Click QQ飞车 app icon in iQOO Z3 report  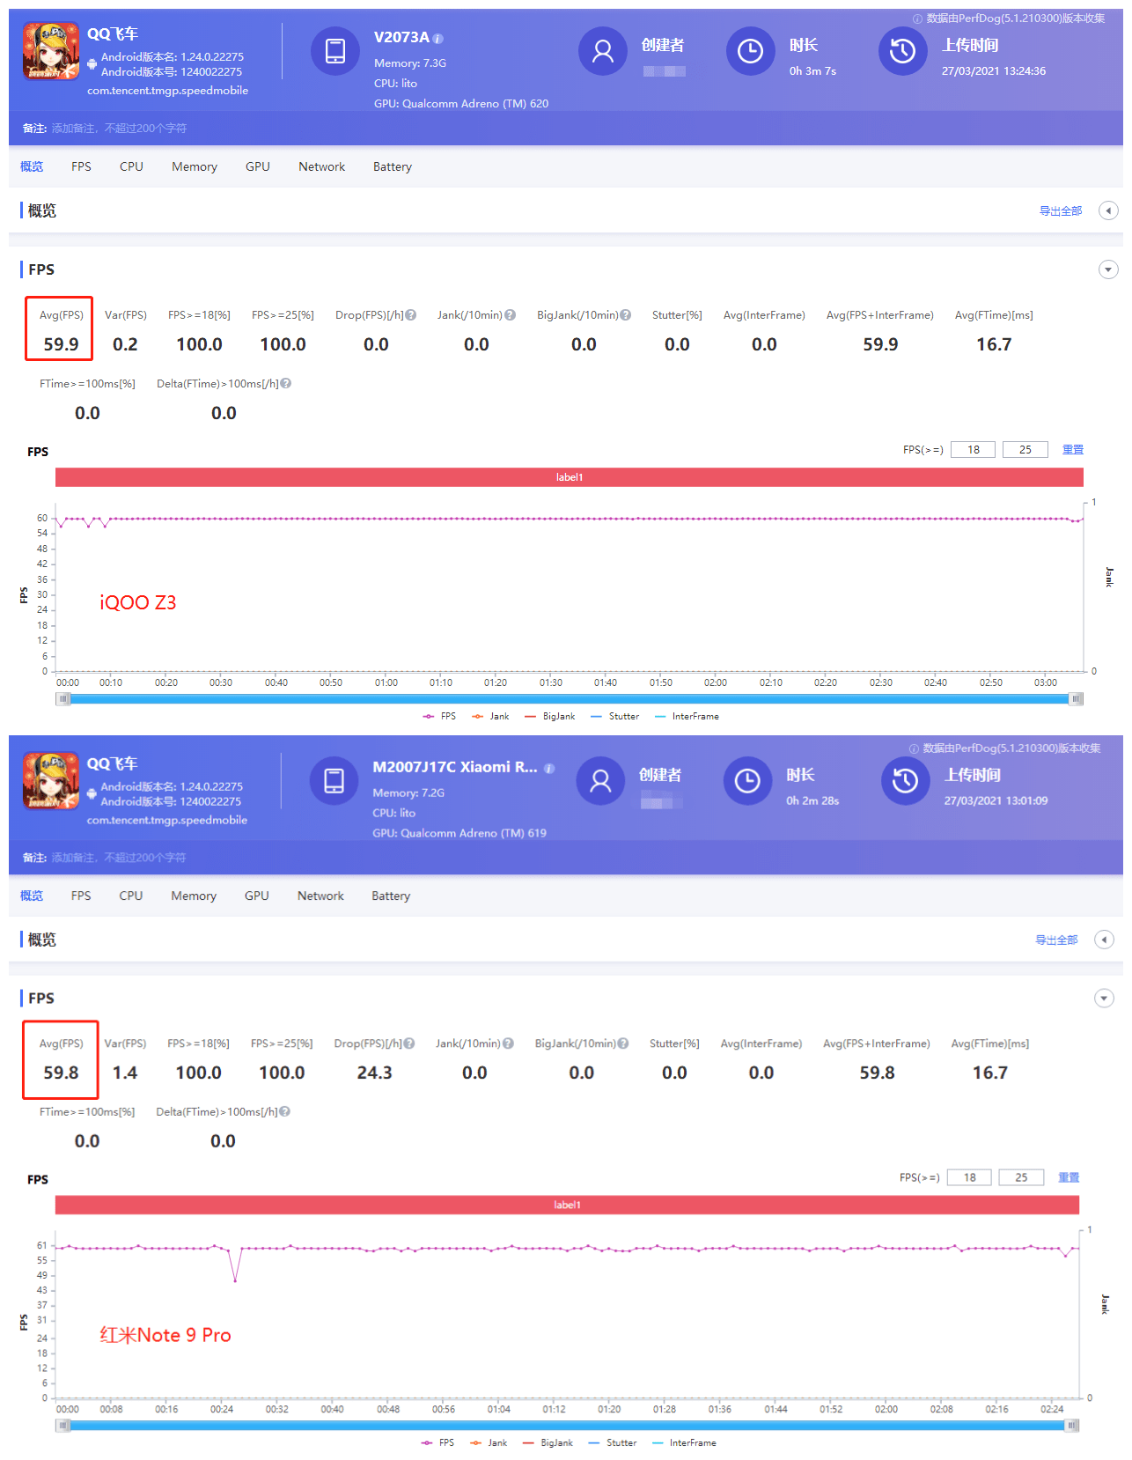click(x=51, y=51)
